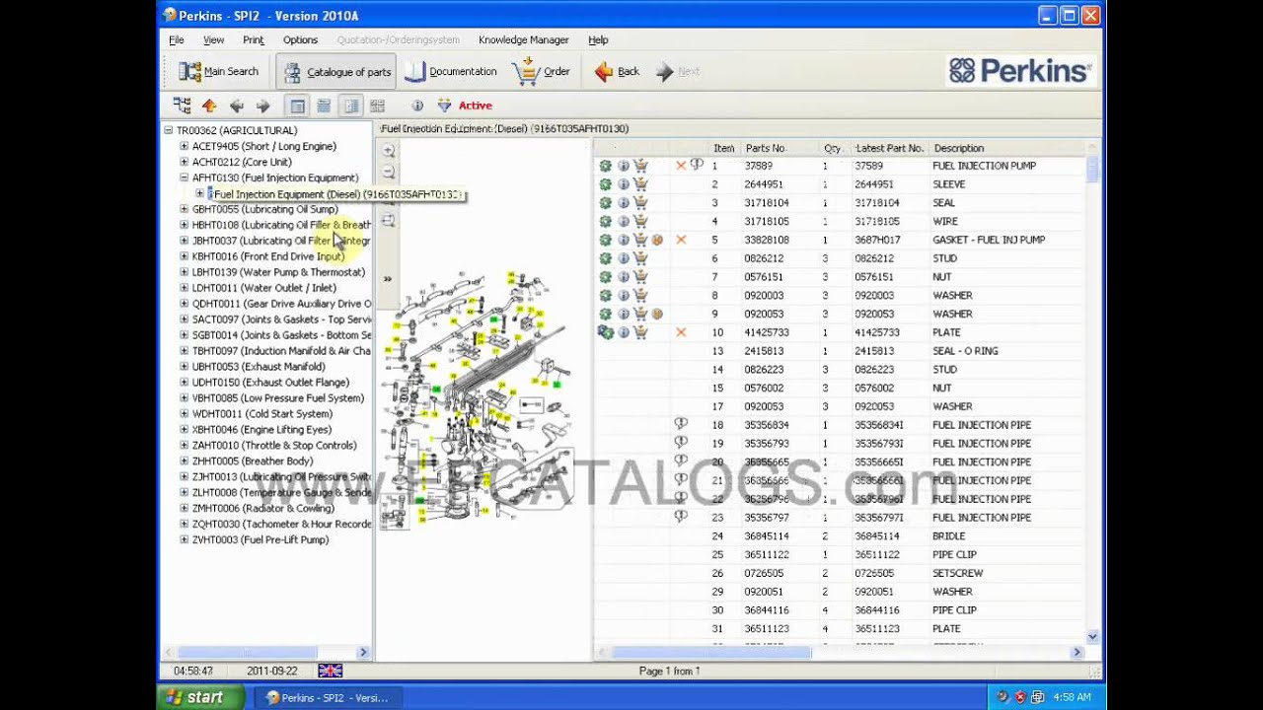This screenshot has width=1263, height=710.
Task: Open the Knowledge Manager menu
Action: [523, 40]
